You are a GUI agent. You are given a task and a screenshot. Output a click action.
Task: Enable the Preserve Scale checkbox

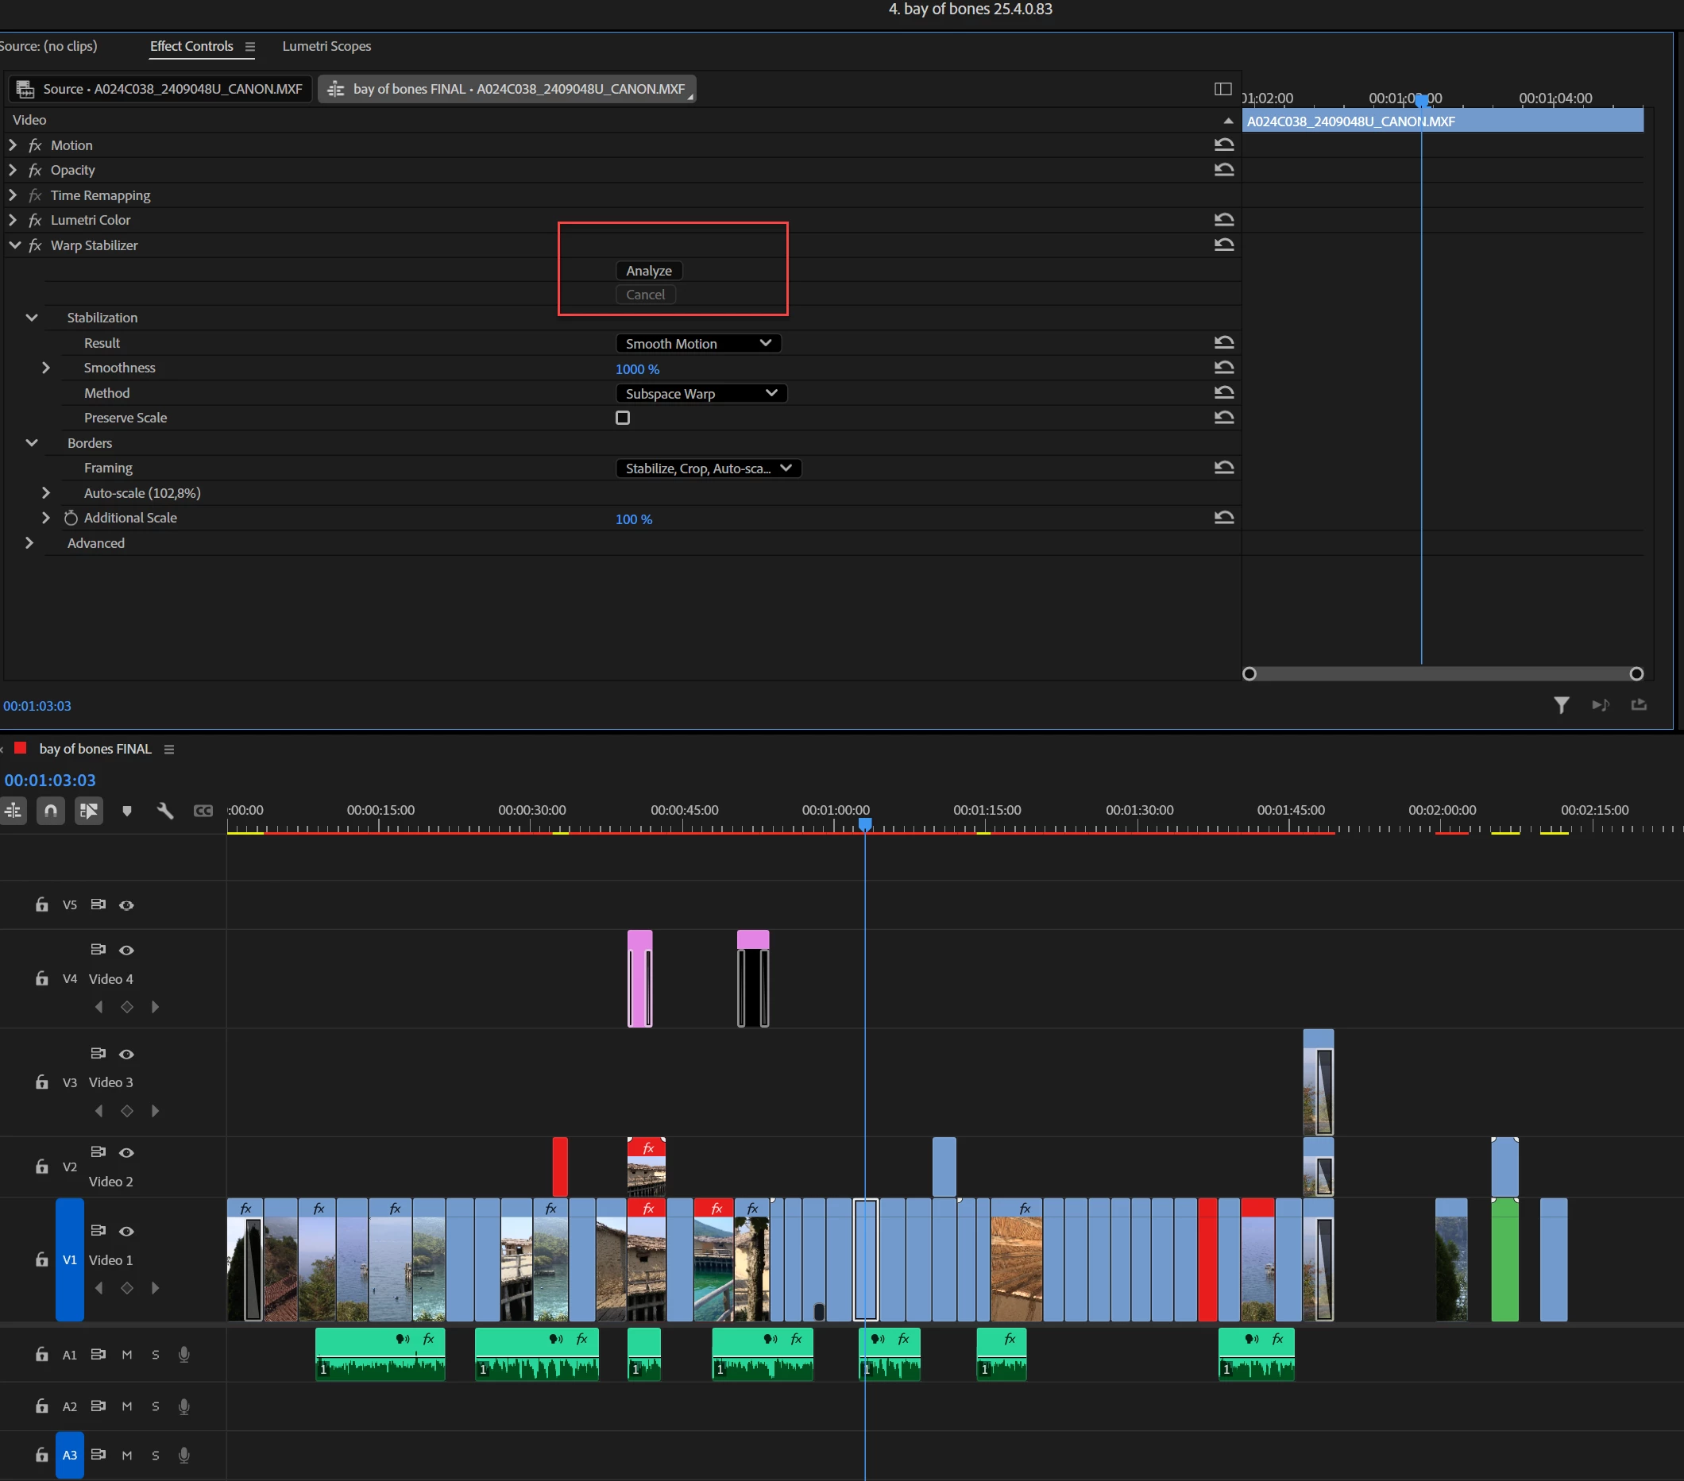pyautogui.click(x=623, y=418)
